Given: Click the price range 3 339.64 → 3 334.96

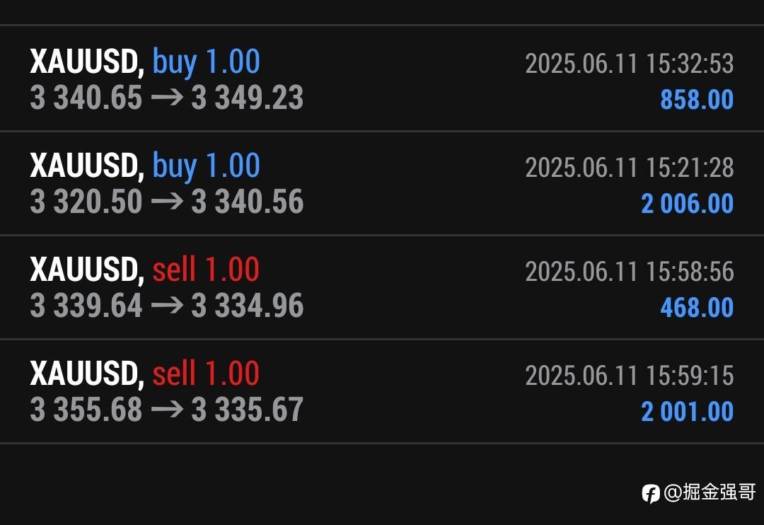Looking at the screenshot, I should pyautogui.click(x=167, y=306).
